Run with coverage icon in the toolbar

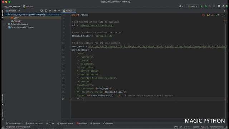(210, 6)
